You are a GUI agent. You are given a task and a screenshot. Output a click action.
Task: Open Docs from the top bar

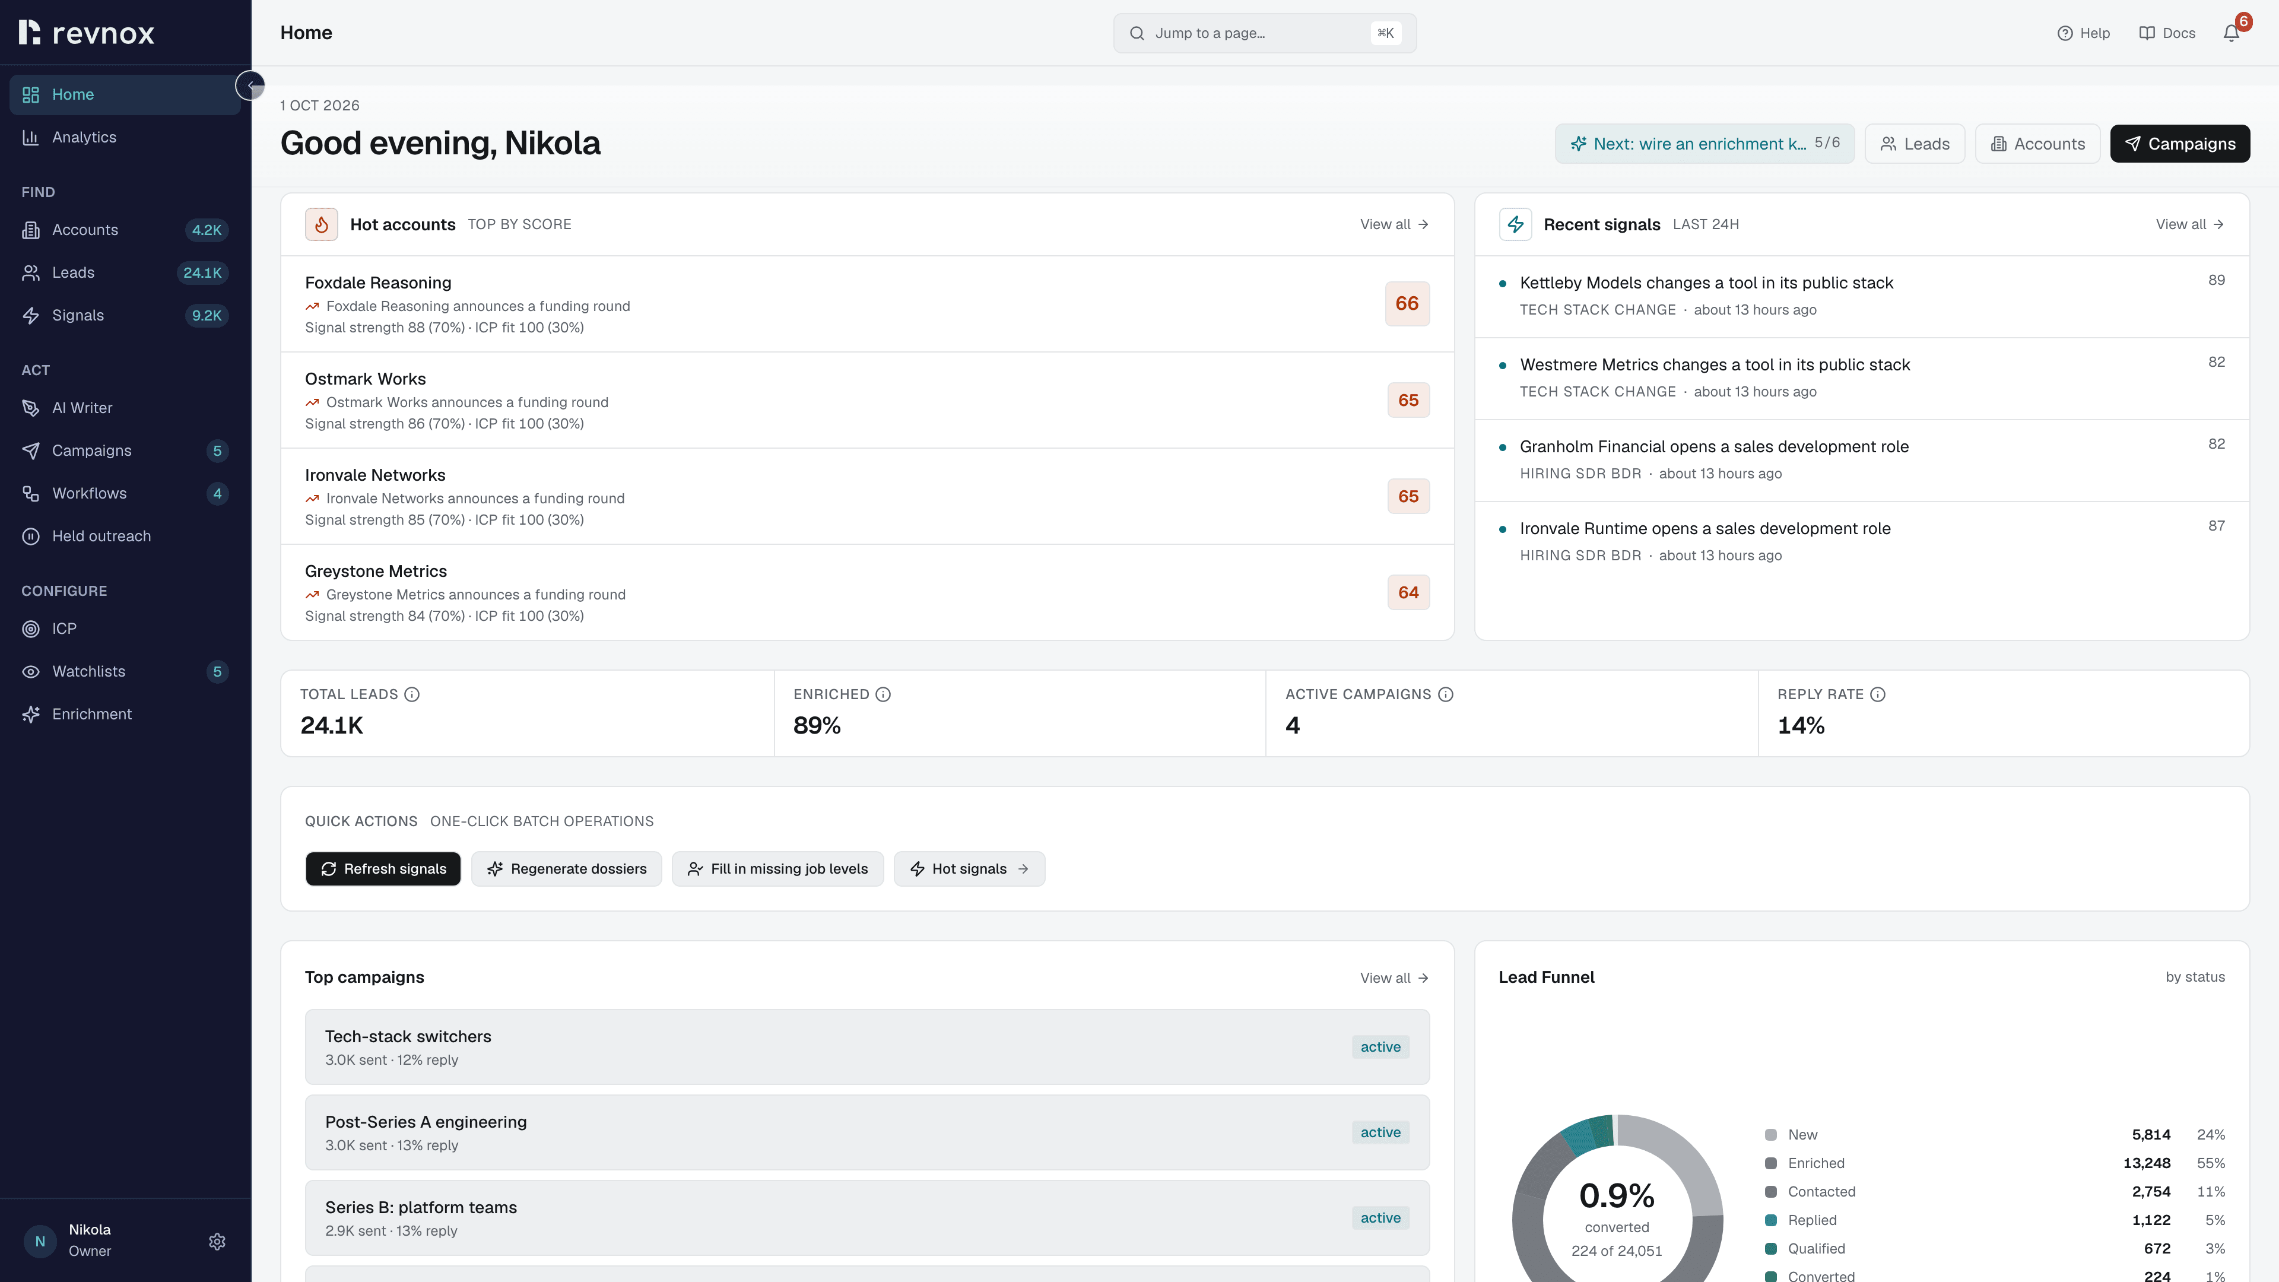click(x=2167, y=33)
